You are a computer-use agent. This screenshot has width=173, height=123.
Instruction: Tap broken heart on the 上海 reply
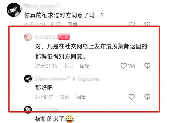pos(147,66)
